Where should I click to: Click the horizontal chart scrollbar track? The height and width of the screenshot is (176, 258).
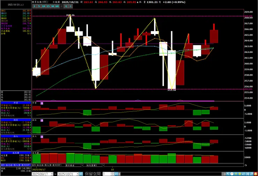[172, 174]
